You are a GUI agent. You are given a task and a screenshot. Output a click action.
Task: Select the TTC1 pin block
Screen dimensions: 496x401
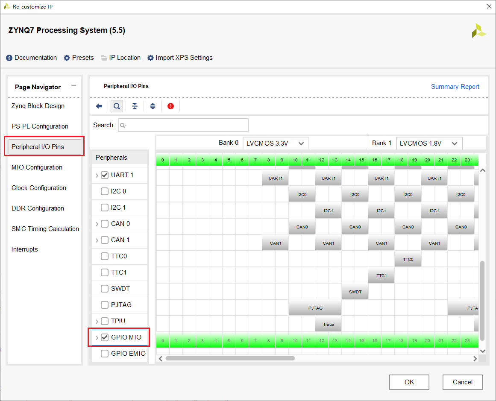(382, 276)
